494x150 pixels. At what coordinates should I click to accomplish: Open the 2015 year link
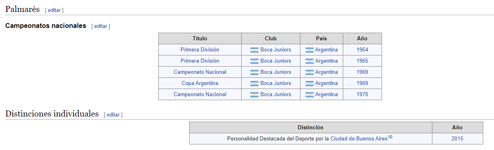point(458,139)
